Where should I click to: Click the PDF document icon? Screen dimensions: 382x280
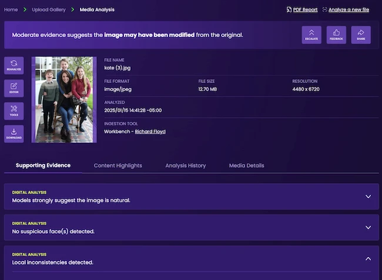pos(289,9)
